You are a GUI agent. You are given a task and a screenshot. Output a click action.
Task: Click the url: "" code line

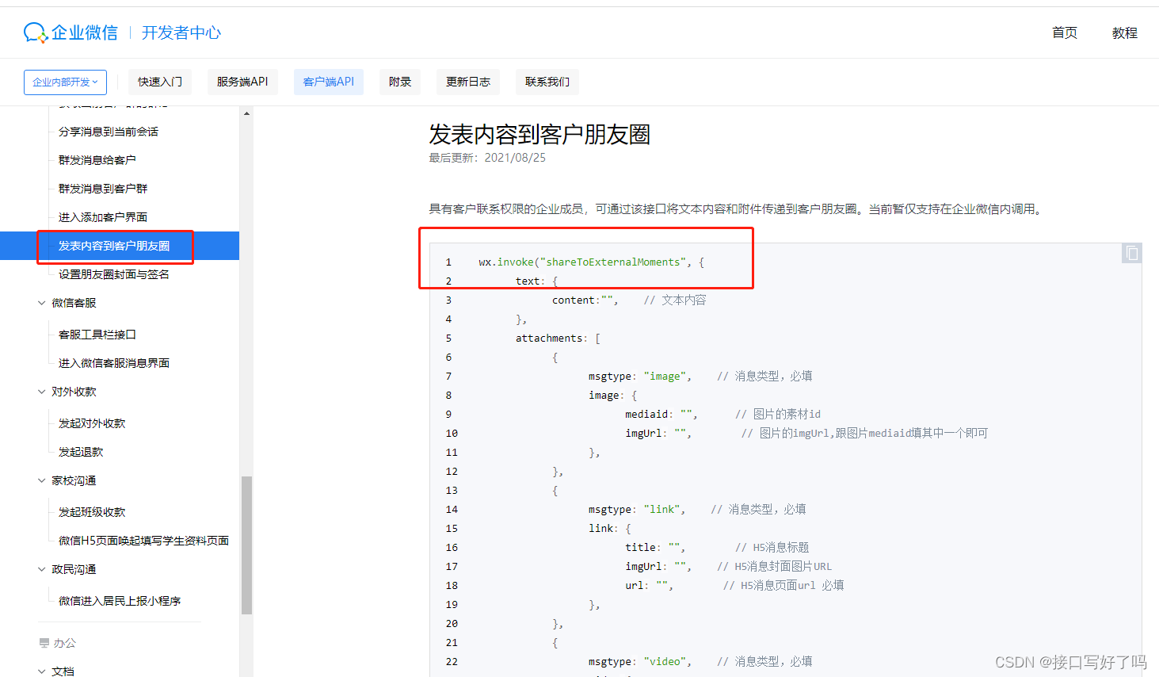tap(649, 586)
